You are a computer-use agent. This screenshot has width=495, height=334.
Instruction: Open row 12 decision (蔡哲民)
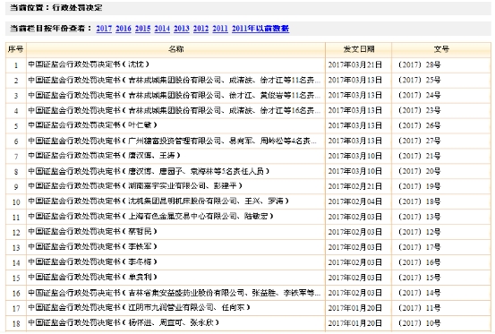[x=92, y=232]
